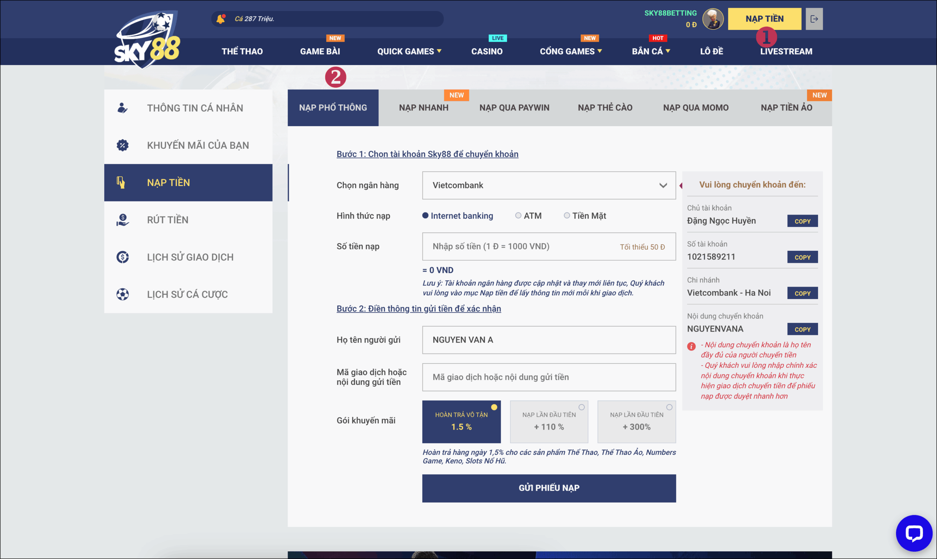The width and height of the screenshot is (937, 559).
Task: Copy the account number 1021589211
Action: (802, 257)
